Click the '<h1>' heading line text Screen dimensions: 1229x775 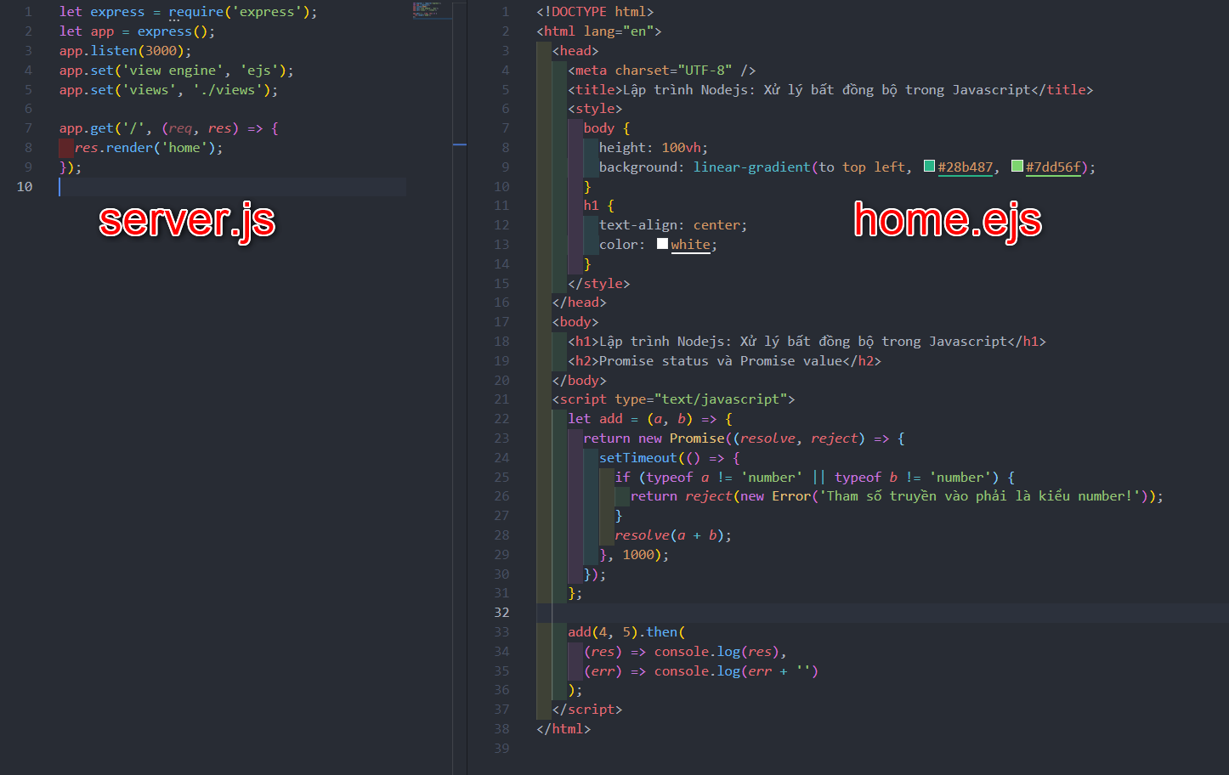[x=807, y=342]
